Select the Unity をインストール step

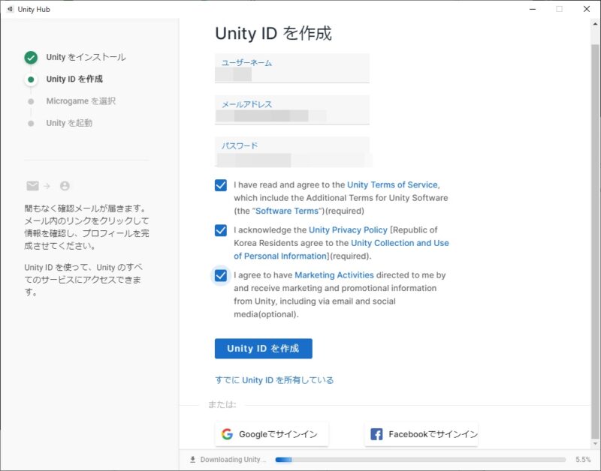(x=86, y=58)
